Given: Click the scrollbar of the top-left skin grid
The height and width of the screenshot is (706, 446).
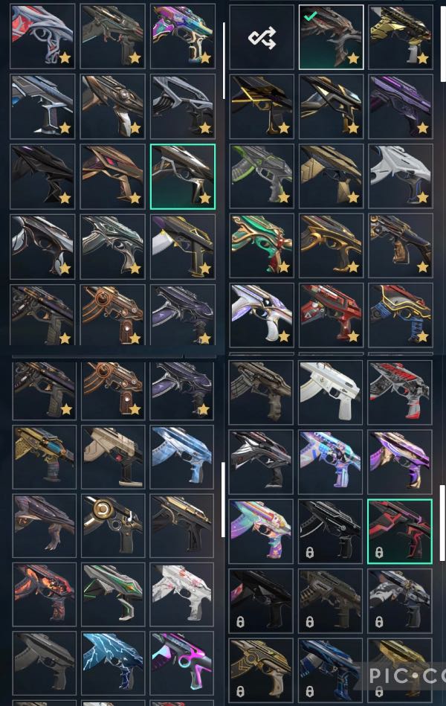Looking at the screenshot, I should [x=224, y=61].
